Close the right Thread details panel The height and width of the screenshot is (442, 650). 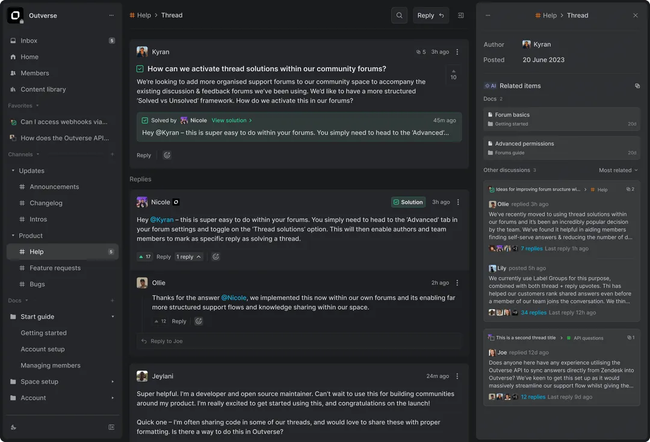[x=636, y=15]
